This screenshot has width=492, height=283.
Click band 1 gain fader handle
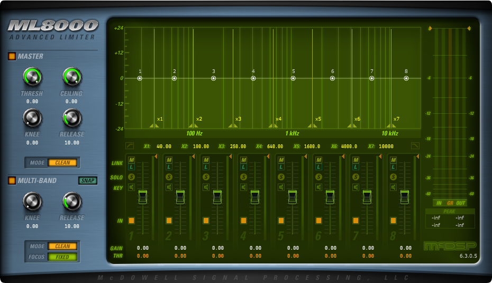(143, 197)
